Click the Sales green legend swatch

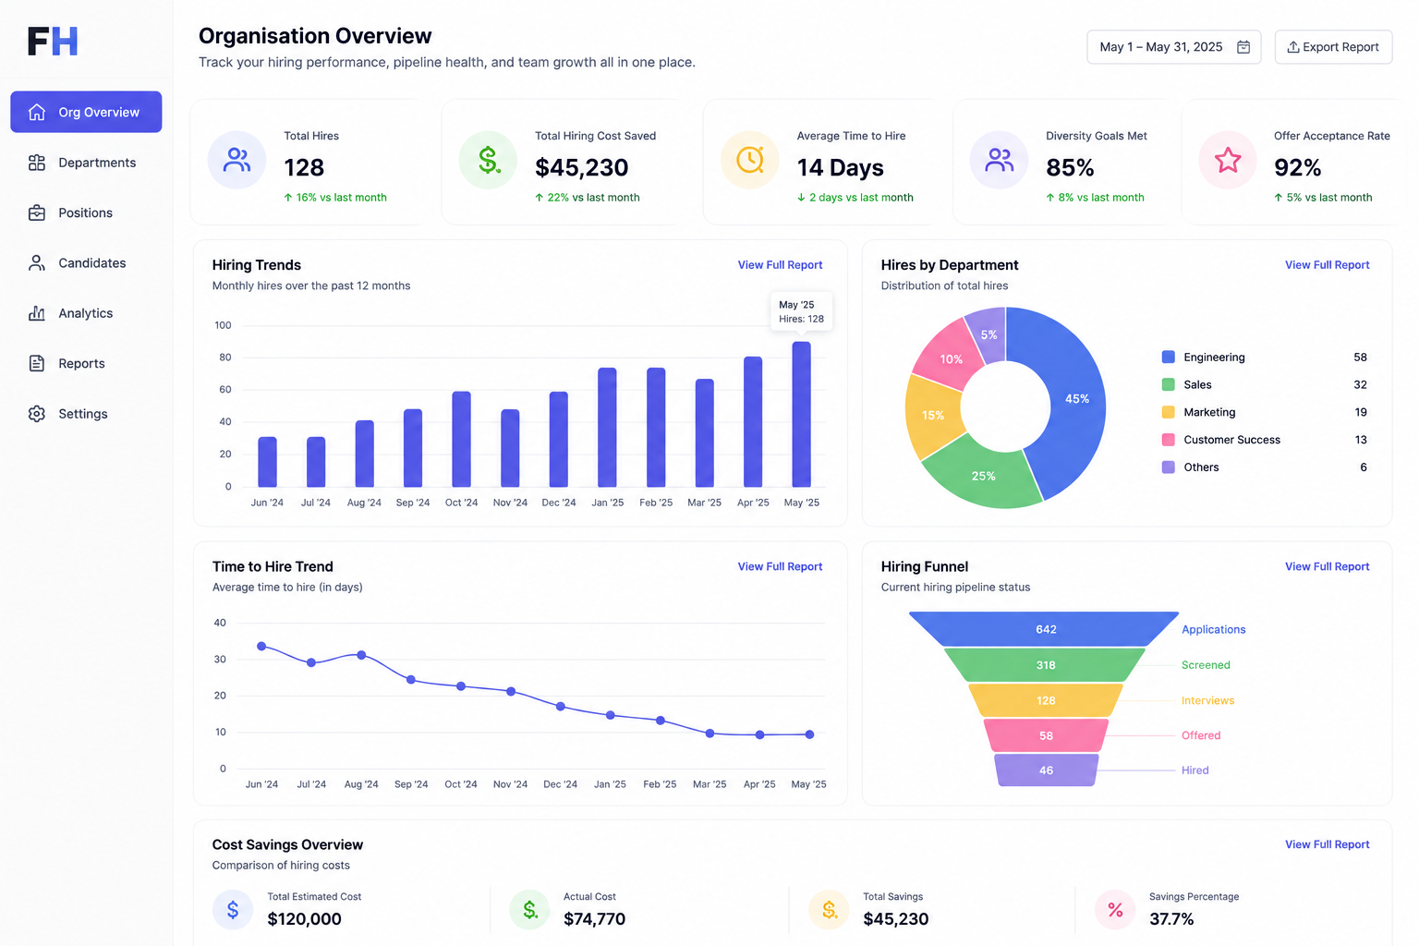pos(1169,385)
